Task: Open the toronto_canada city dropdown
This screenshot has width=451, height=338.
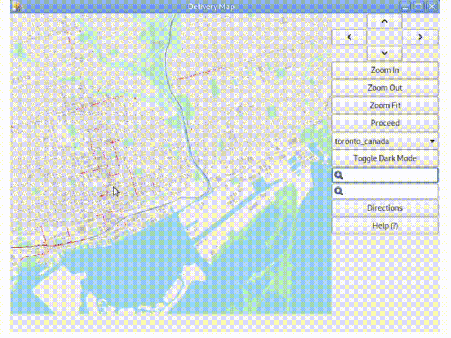Action: click(379, 141)
